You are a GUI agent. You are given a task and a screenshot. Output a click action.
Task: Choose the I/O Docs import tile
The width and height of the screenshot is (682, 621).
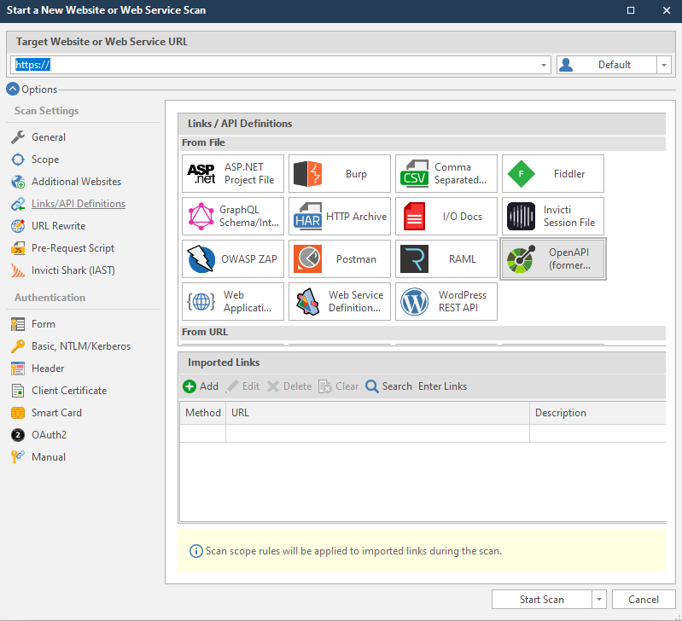[446, 216]
